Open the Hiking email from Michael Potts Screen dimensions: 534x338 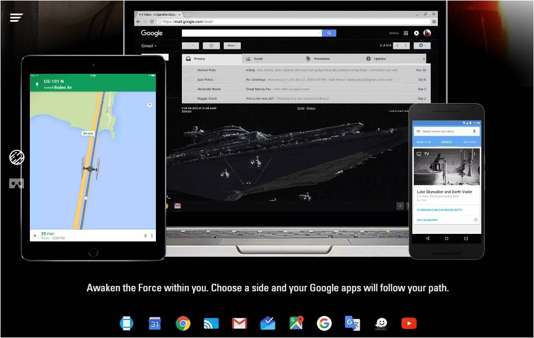306,70
